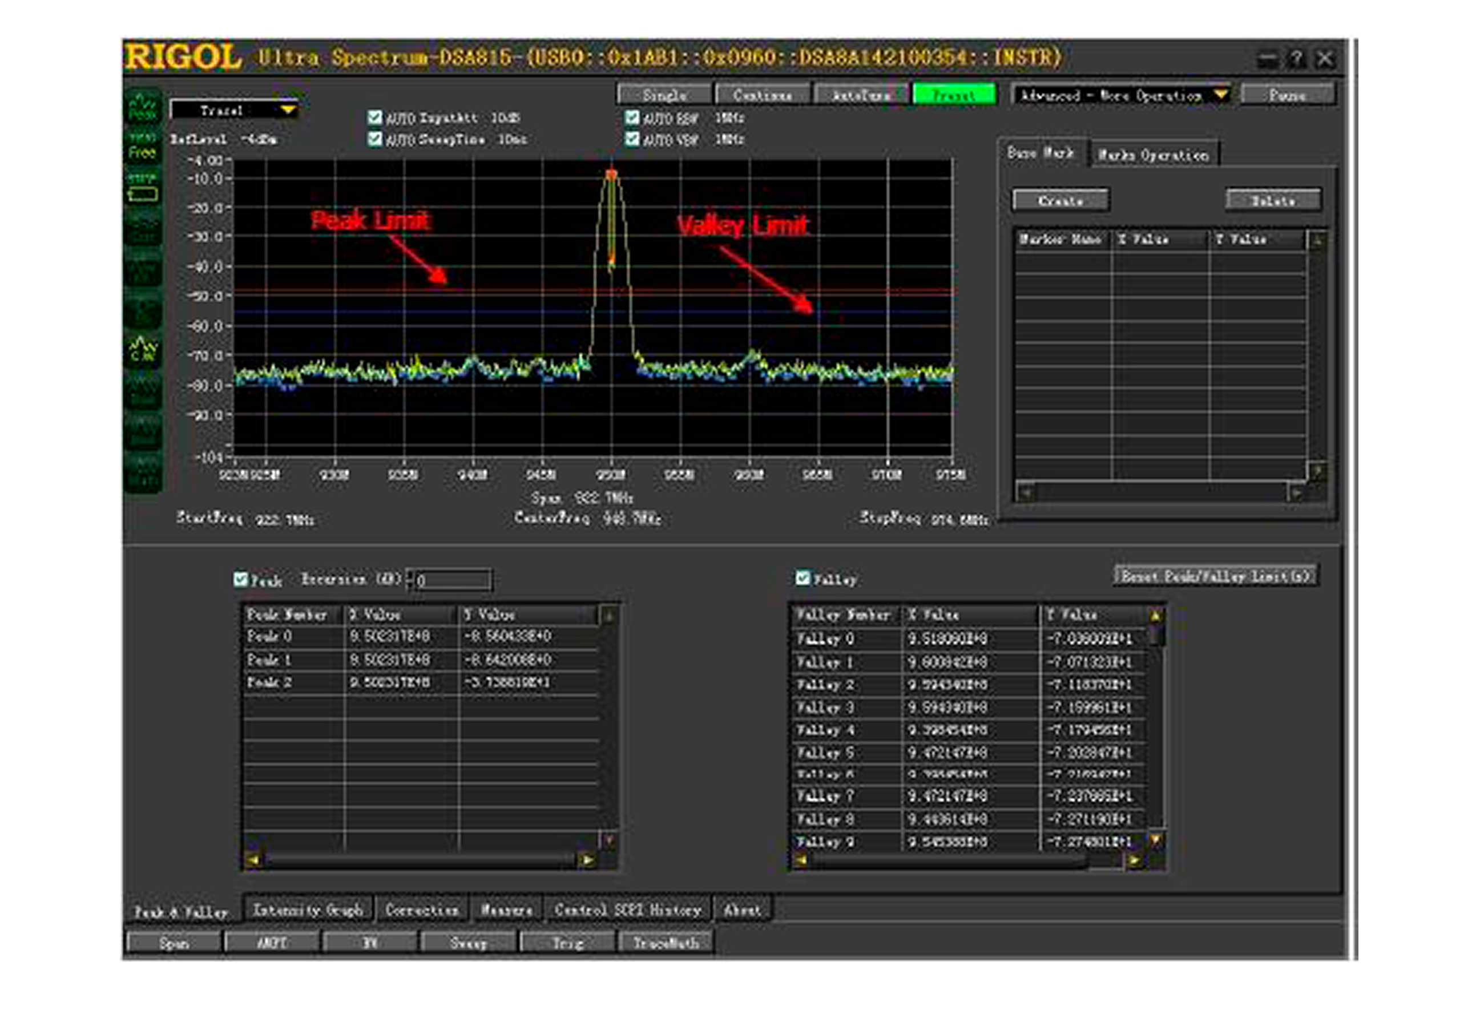This screenshot has height=1027, width=1484.
Task: Click the down arrow on valley table scrollbar
Action: 1155,839
